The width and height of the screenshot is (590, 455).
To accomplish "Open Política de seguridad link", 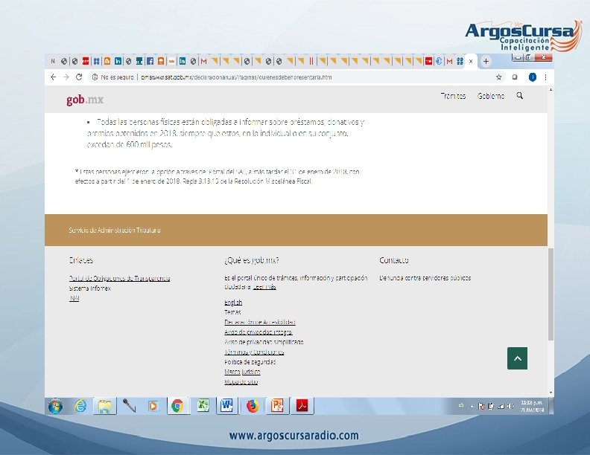I will (250, 362).
